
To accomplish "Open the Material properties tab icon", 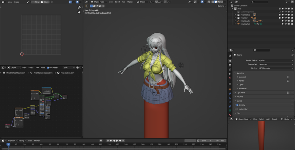I will coord(230,115).
